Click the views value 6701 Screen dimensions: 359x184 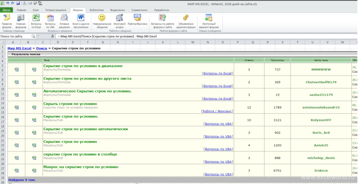[x=278, y=171]
